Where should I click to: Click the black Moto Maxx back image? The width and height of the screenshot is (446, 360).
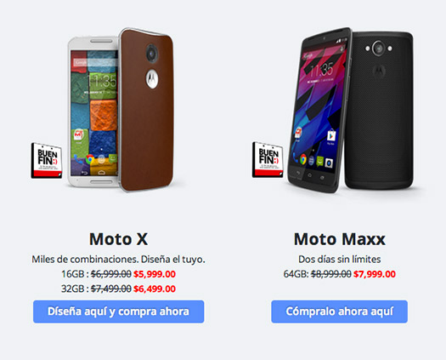tap(379, 111)
